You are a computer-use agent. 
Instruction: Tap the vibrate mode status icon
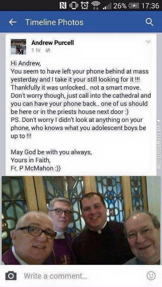pyautogui.click(x=73, y=6)
